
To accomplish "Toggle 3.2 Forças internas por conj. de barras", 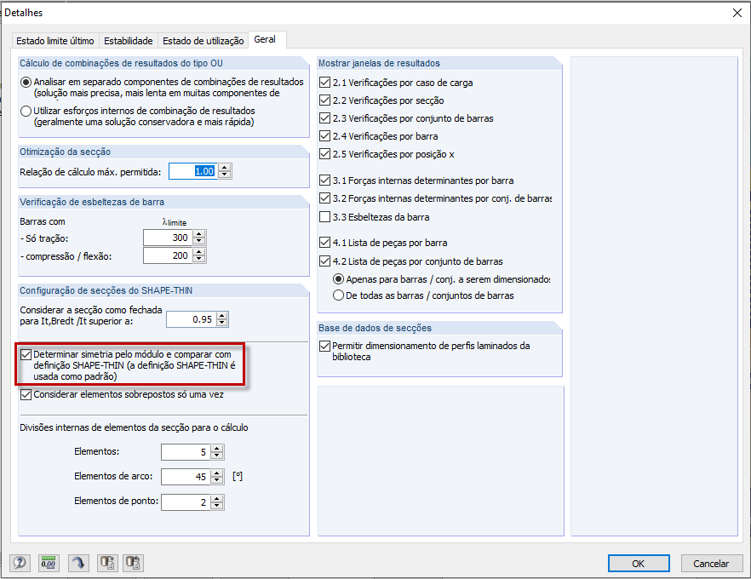I will [x=324, y=198].
